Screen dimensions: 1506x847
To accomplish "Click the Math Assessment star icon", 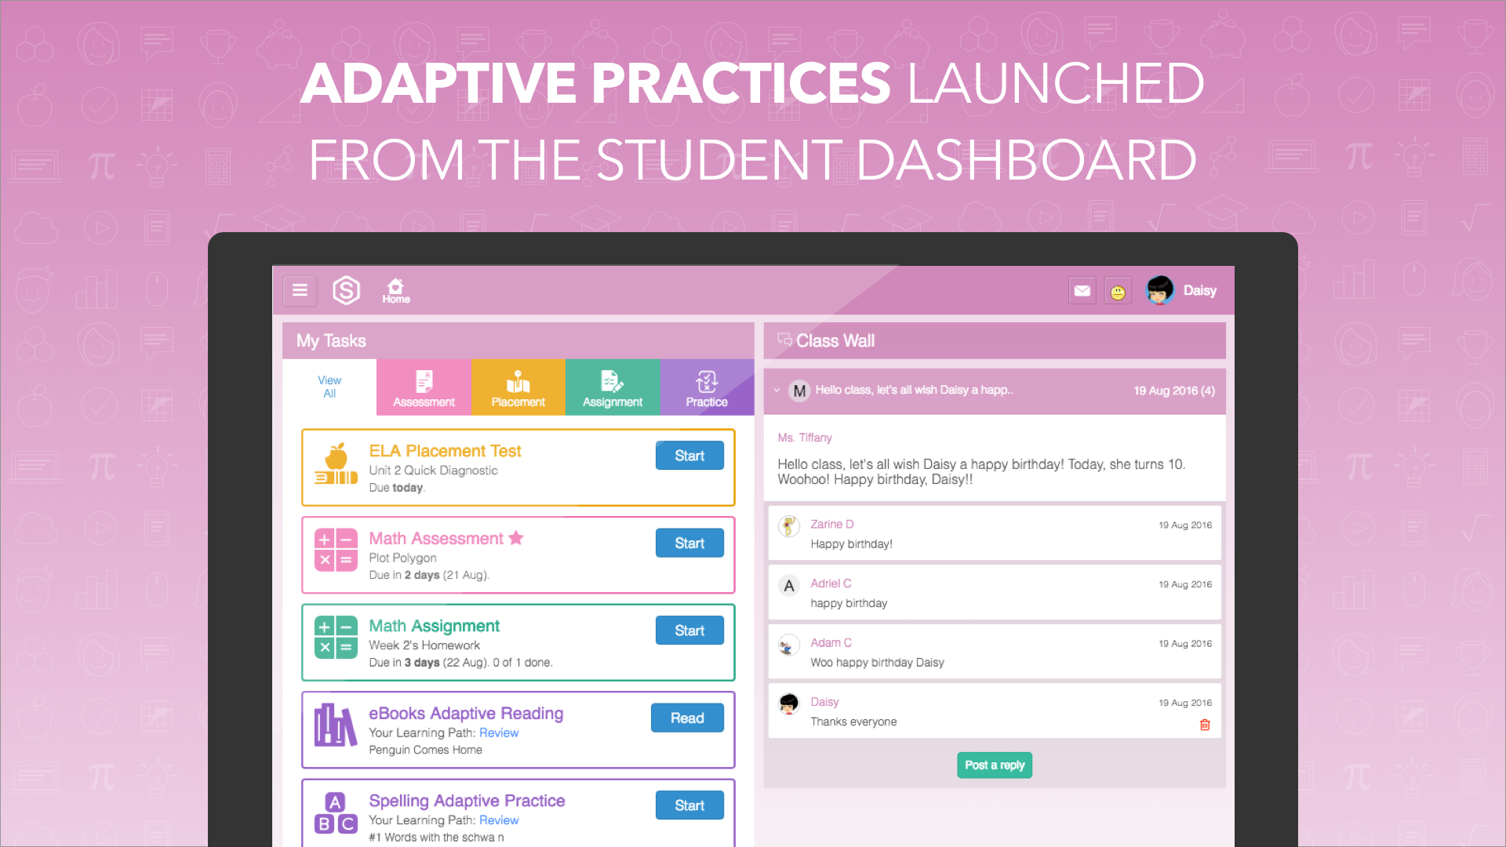I will point(516,538).
